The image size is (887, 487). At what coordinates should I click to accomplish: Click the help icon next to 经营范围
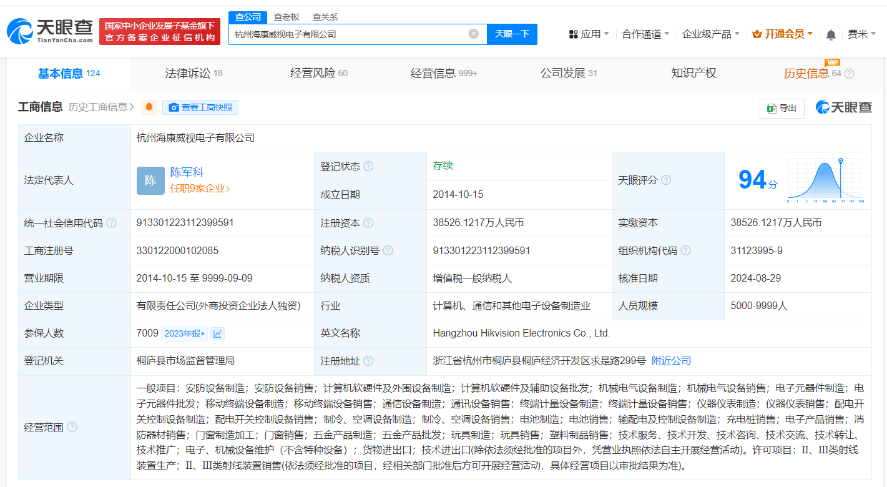(72, 428)
